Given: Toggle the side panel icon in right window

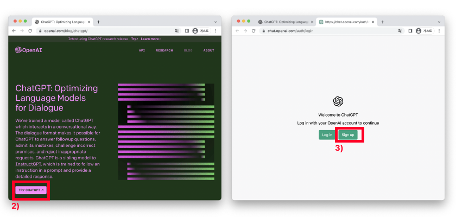Looking at the screenshot, I should (x=410, y=31).
